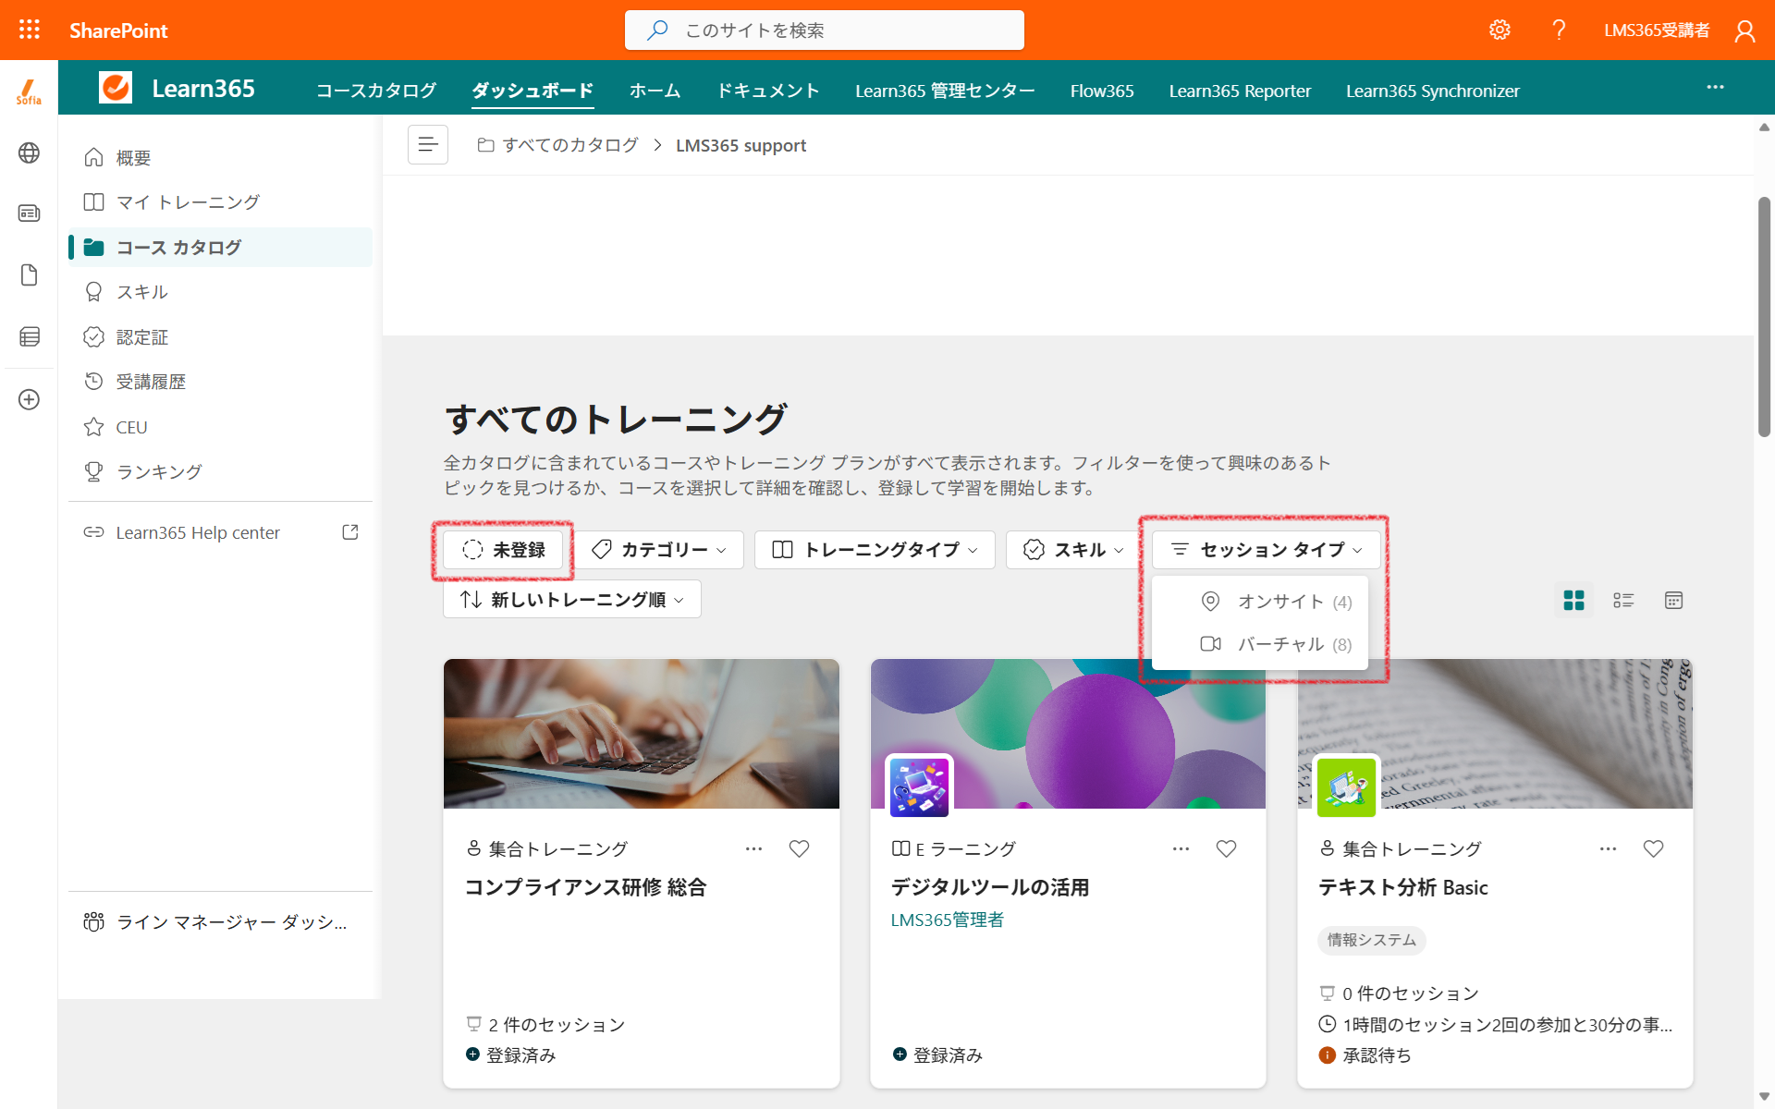Screen dimensions: 1775x1109
Task: Go to ランキング in sidebar
Action: click(220, 471)
